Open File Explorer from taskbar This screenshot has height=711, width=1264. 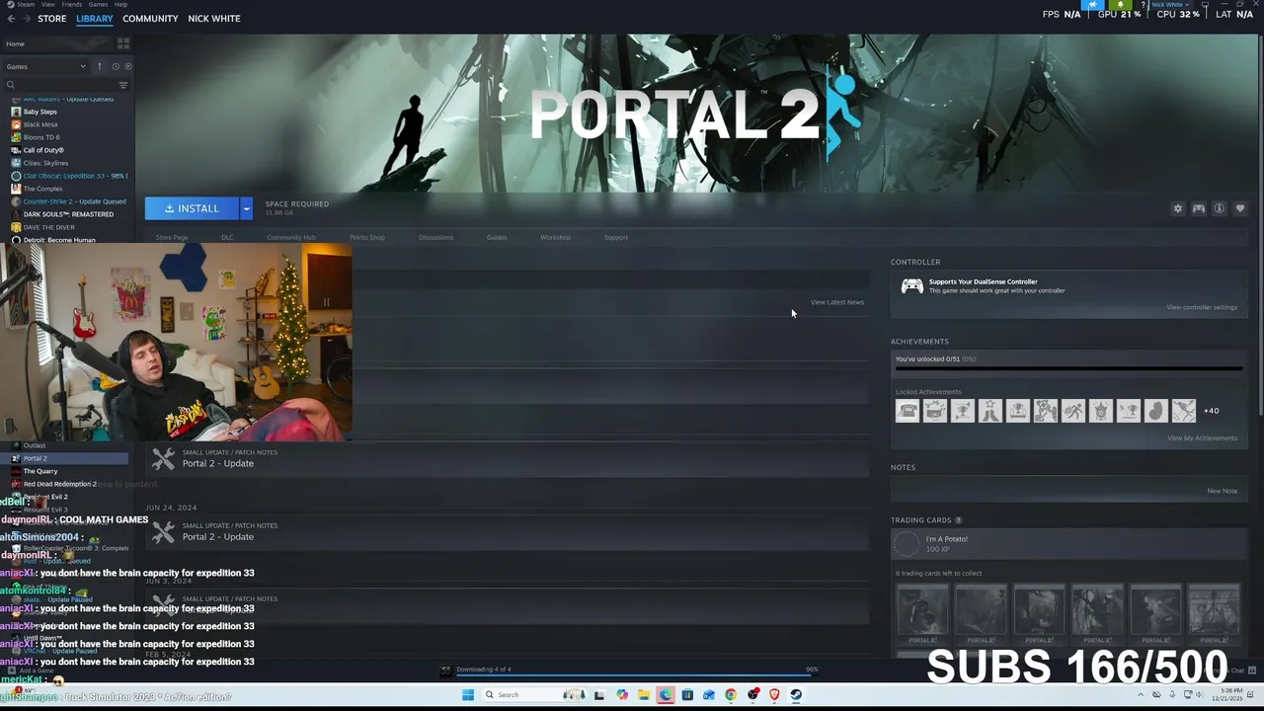click(643, 694)
